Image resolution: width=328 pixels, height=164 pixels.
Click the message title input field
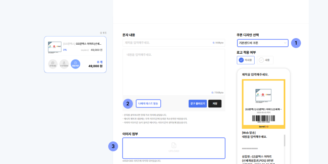pyautogui.click(x=168, y=43)
